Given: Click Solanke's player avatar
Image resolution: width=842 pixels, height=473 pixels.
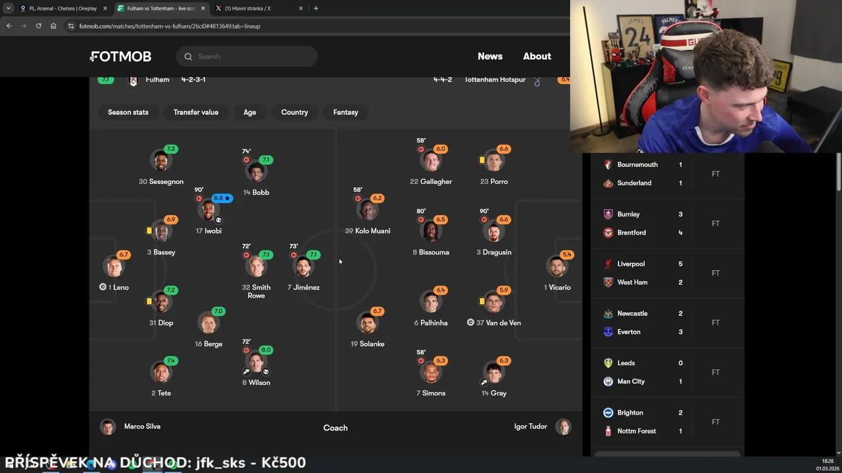Looking at the screenshot, I should pyautogui.click(x=368, y=323).
